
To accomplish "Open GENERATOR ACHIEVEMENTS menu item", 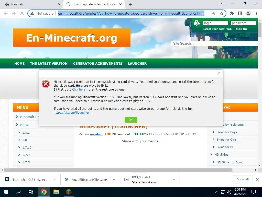I will click(97, 64).
